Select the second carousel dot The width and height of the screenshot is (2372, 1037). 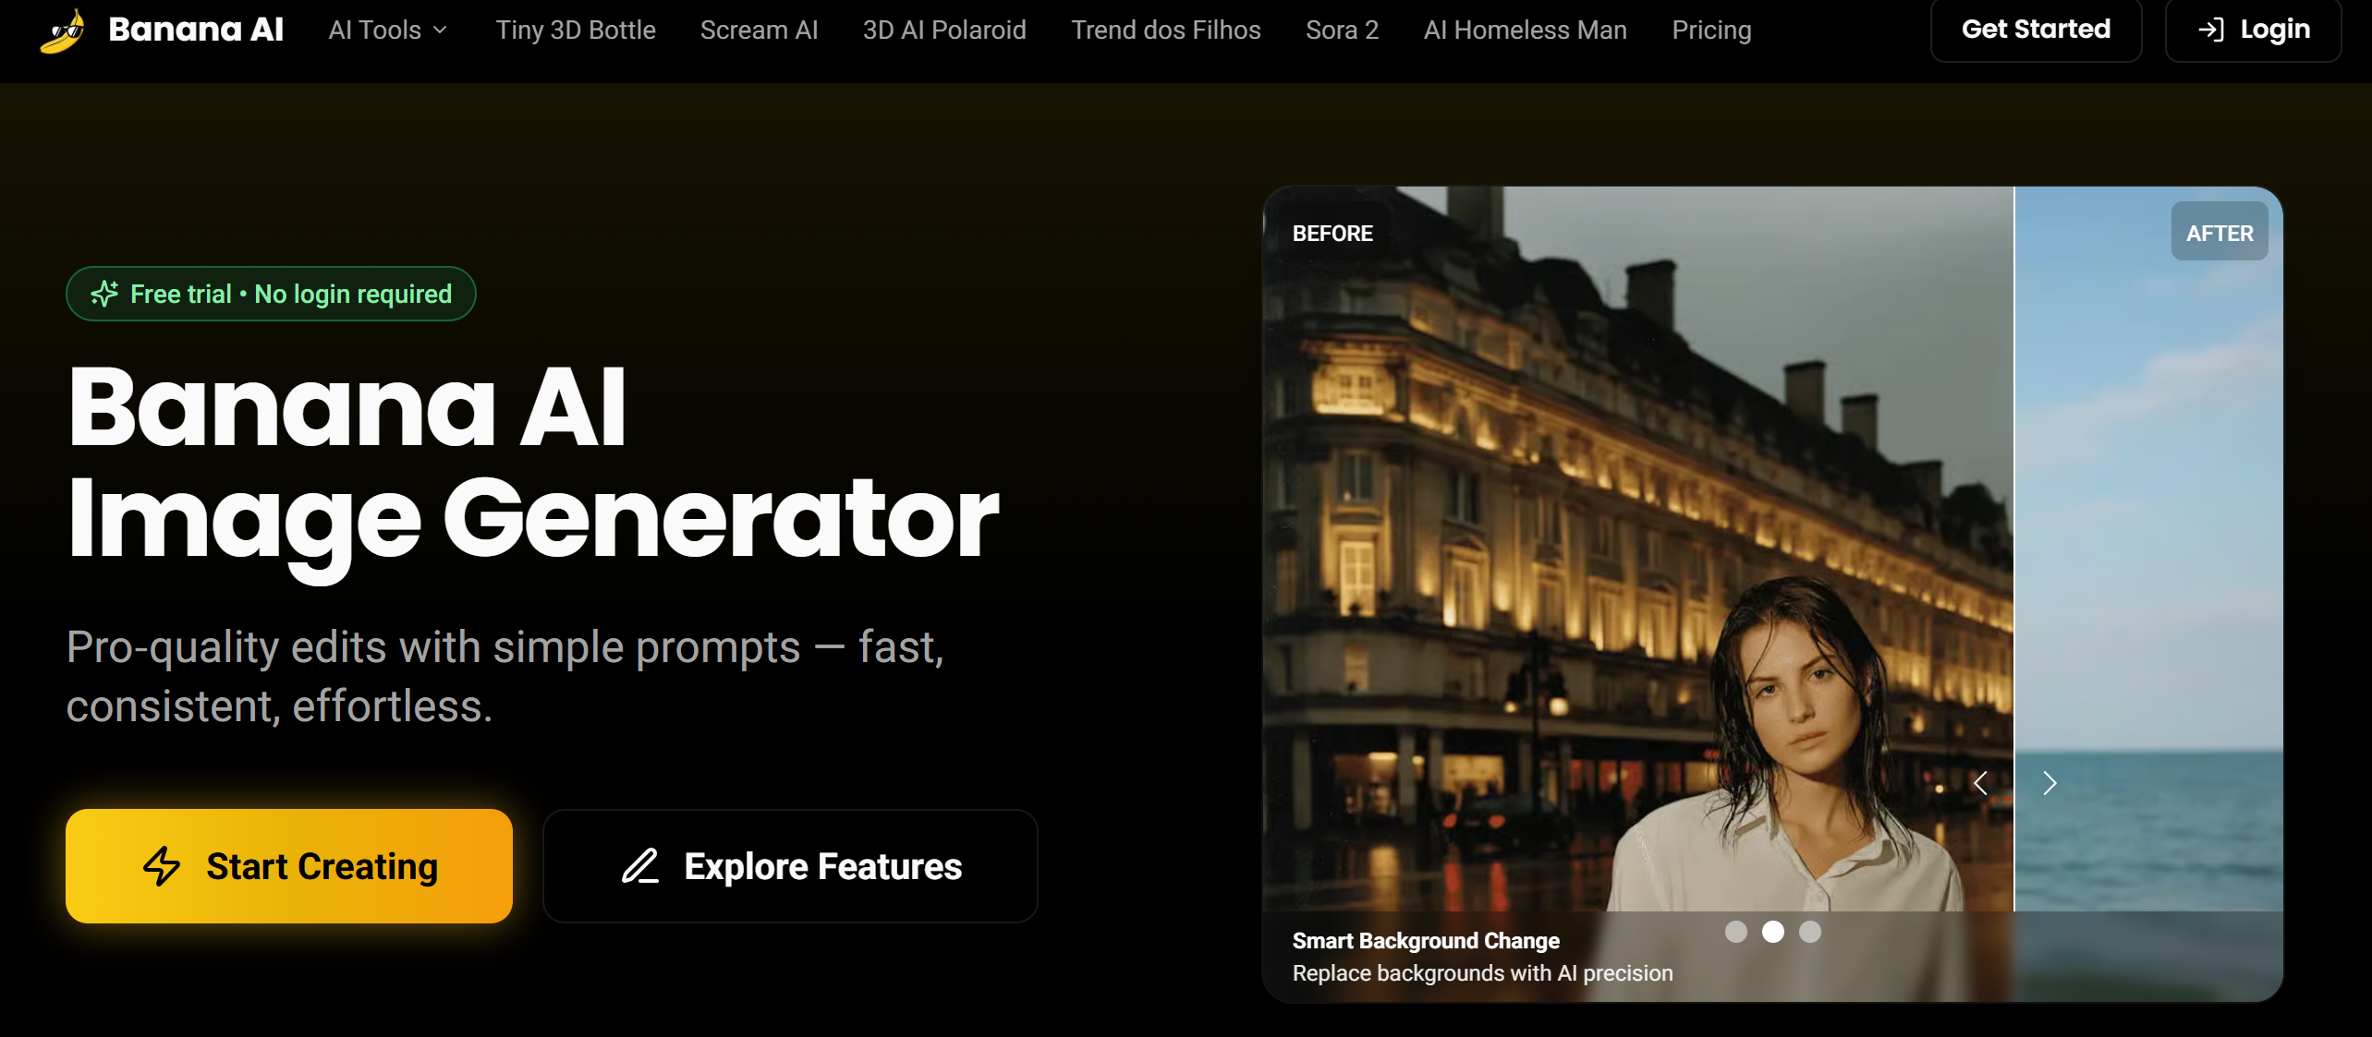click(1773, 932)
